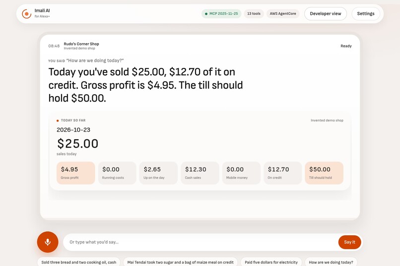400x266 pixels.
Task: Click the green MCP status dot
Action: 206,14
